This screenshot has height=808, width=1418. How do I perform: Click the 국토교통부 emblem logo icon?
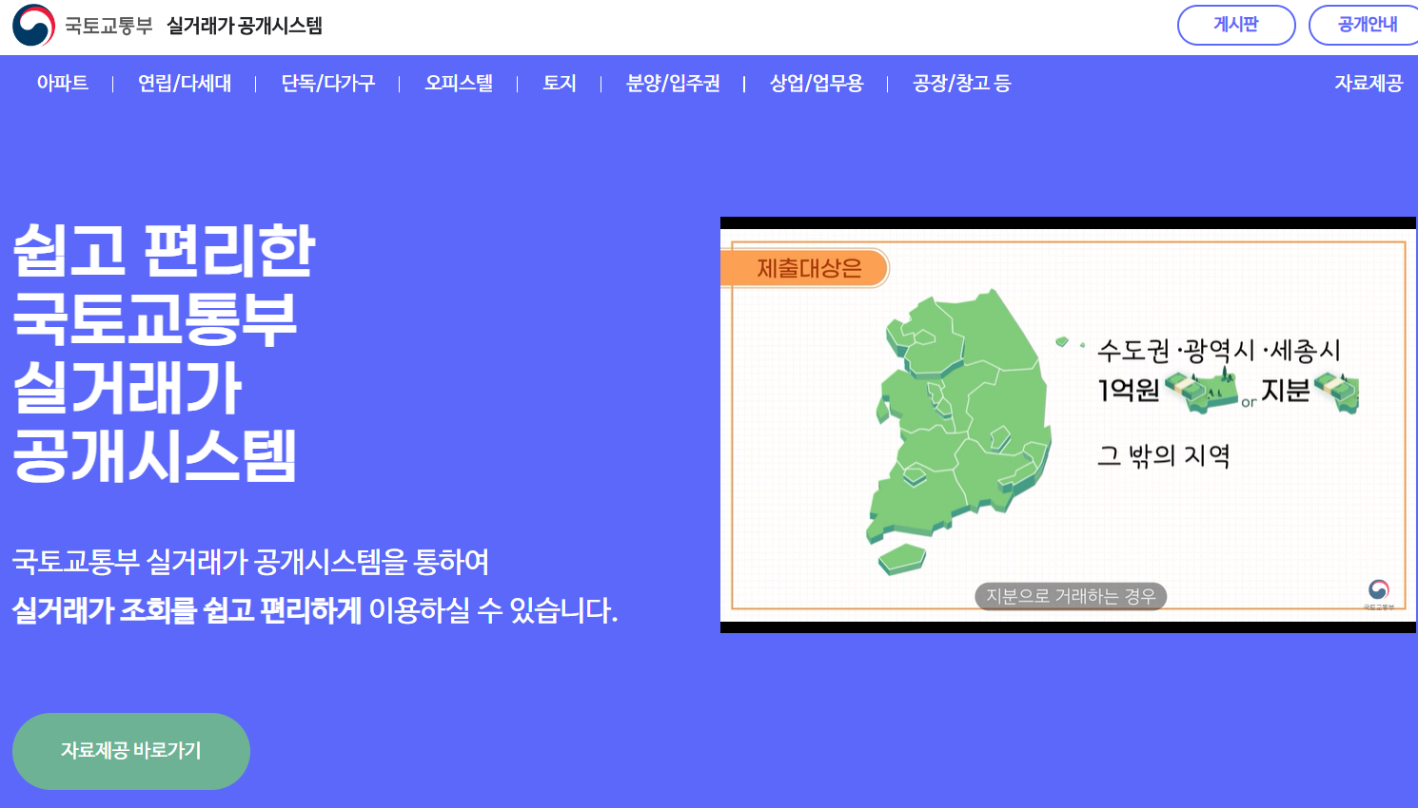34,26
